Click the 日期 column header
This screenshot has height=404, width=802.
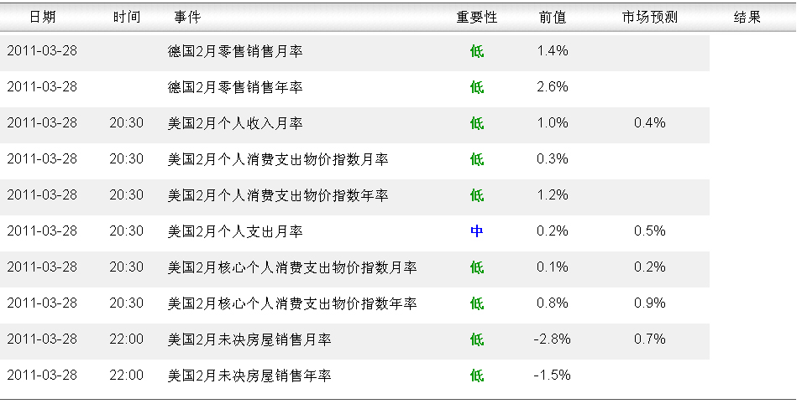pyautogui.click(x=42, y=18)
